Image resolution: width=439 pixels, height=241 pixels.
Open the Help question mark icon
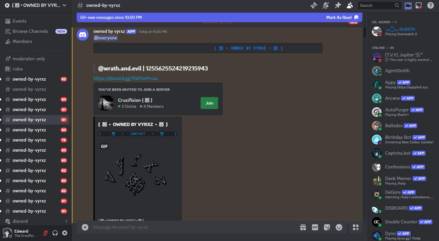click(430, 5)
